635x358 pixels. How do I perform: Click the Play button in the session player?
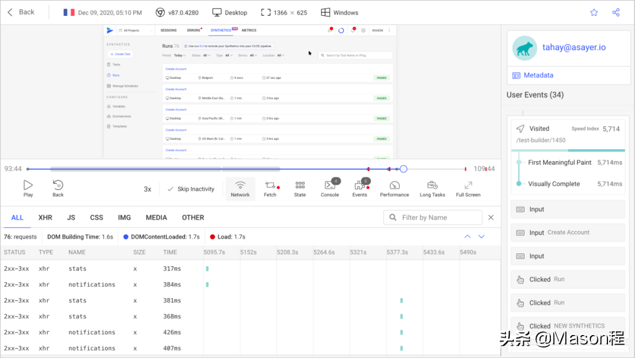pyautogui.click(x=28, y=188)
